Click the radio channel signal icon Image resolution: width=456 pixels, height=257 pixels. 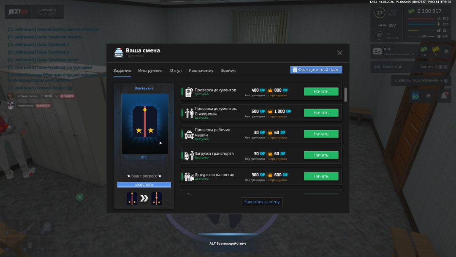377,67
